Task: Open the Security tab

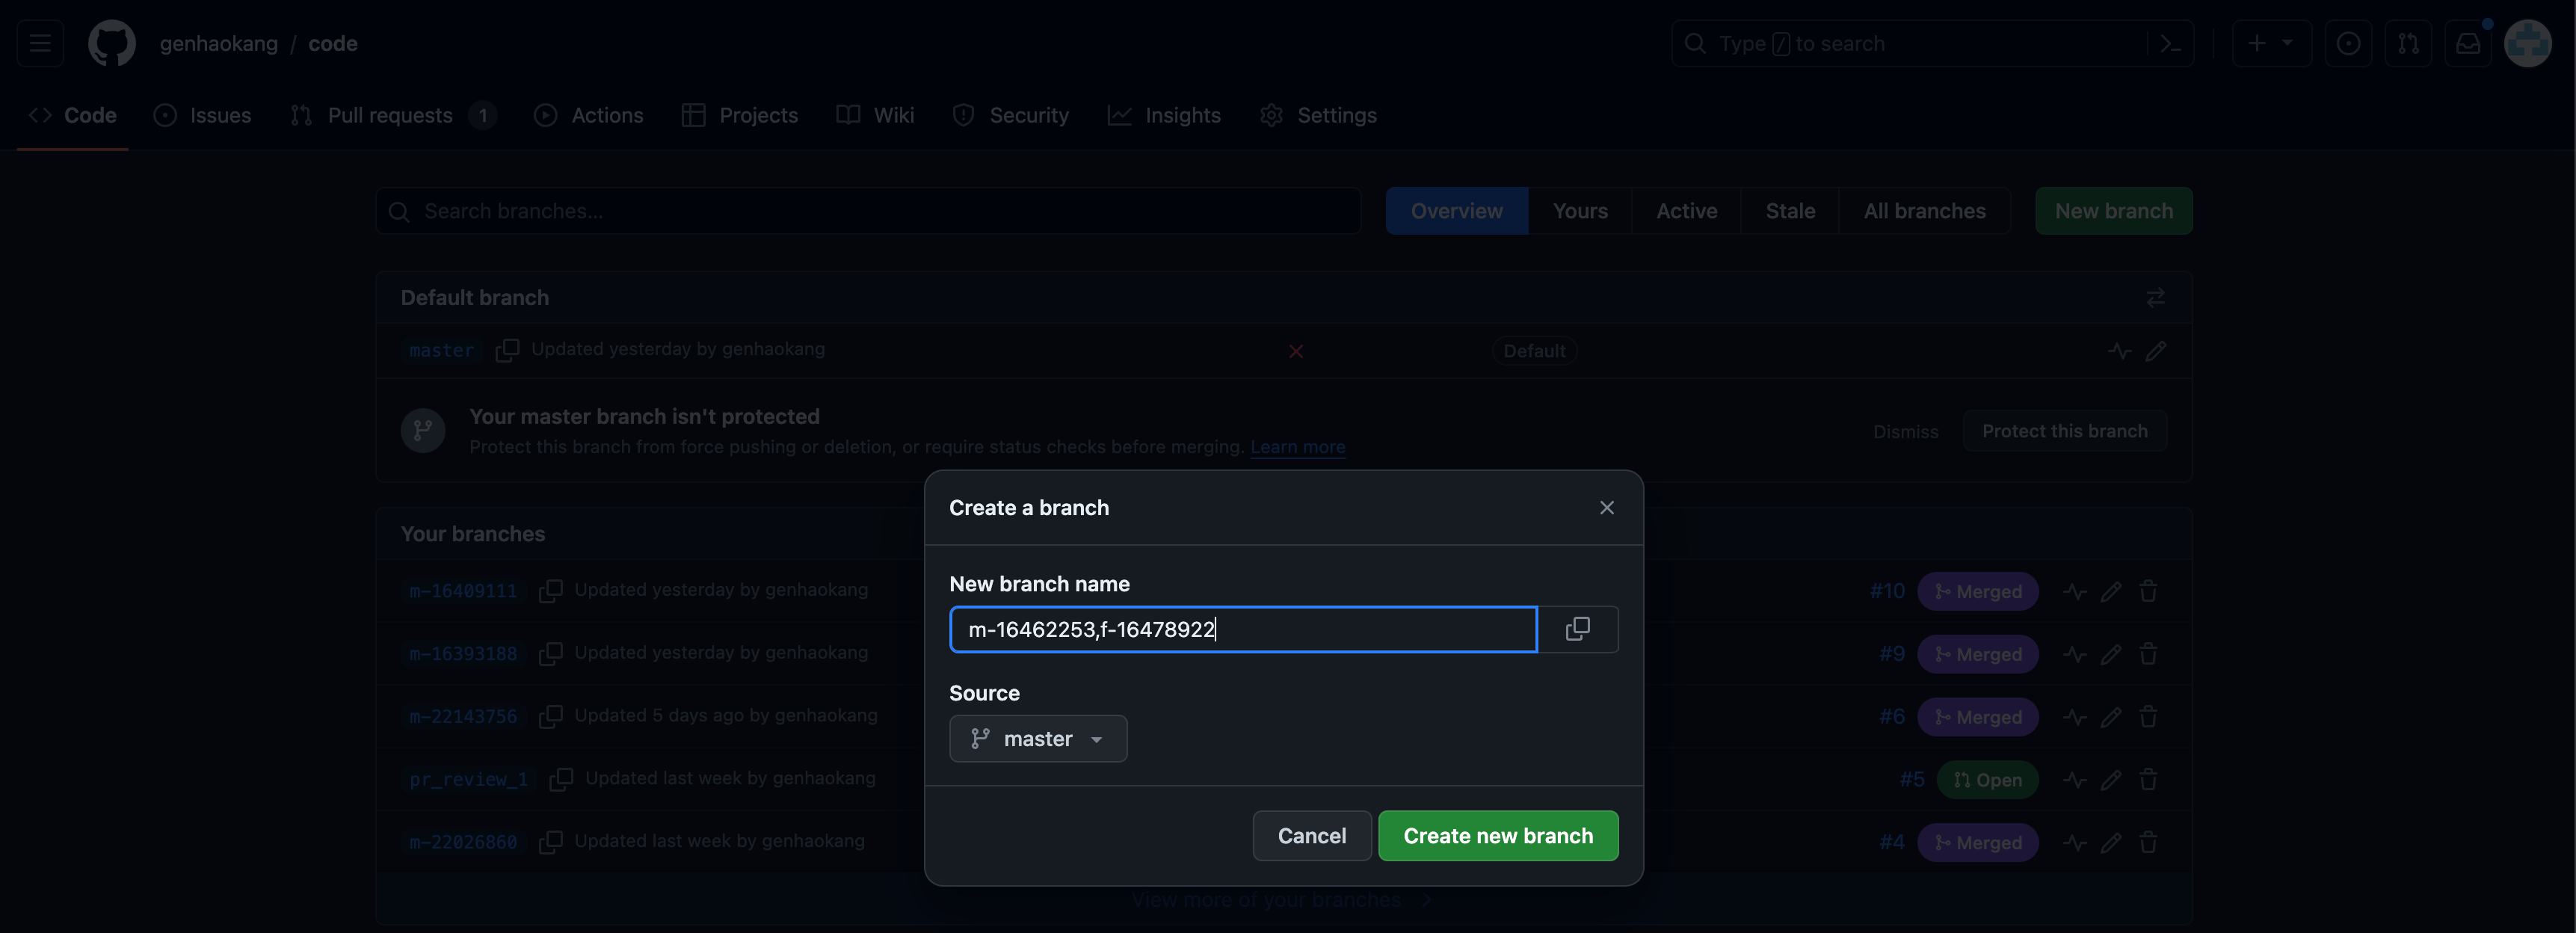Action: pyautogui.click(x=1010, y=115)
